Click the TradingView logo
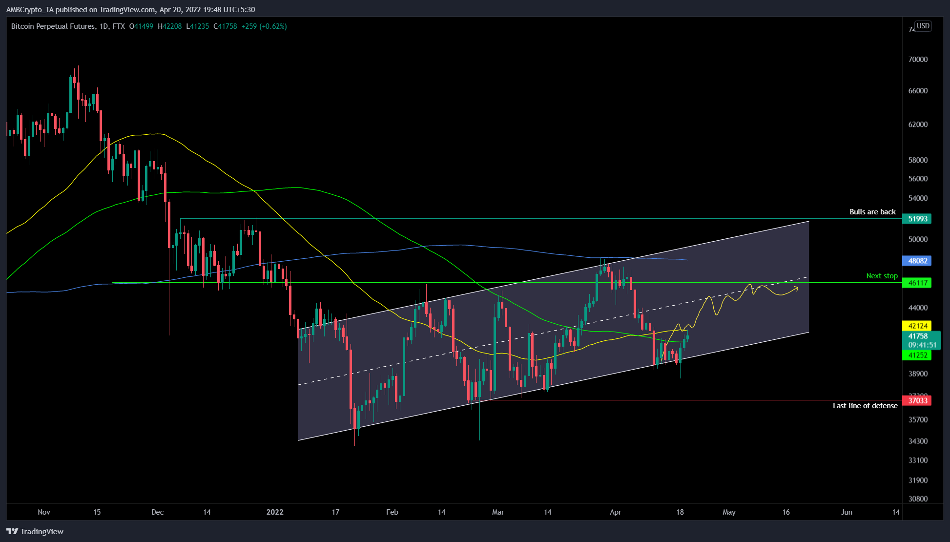This screenshot has width=950, height=542. 35,531
